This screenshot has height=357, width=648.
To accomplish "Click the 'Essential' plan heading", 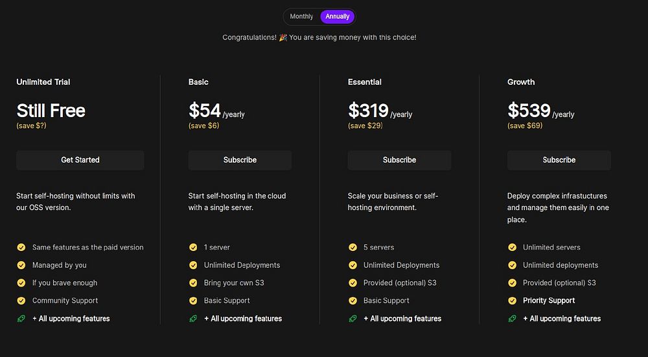I will (x=364, y=82).
